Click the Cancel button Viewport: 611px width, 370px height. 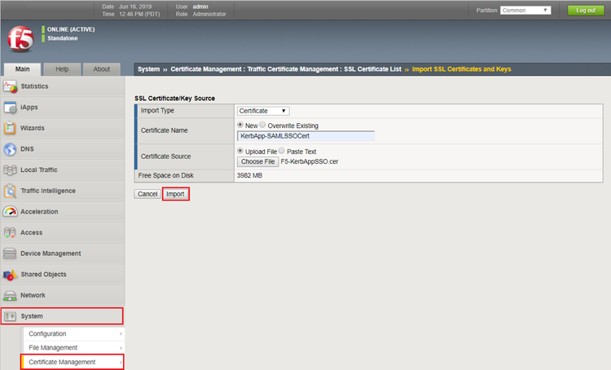click(147, 194)
